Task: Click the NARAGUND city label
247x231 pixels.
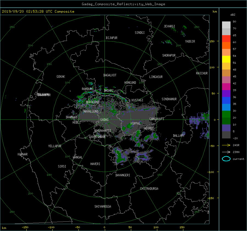Action: (93, 102)
